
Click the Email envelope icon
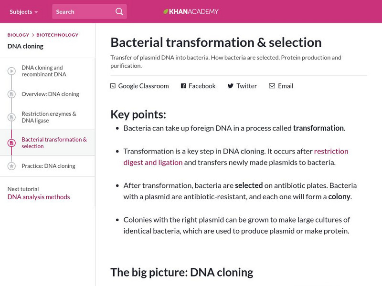(x=271, y=86)
